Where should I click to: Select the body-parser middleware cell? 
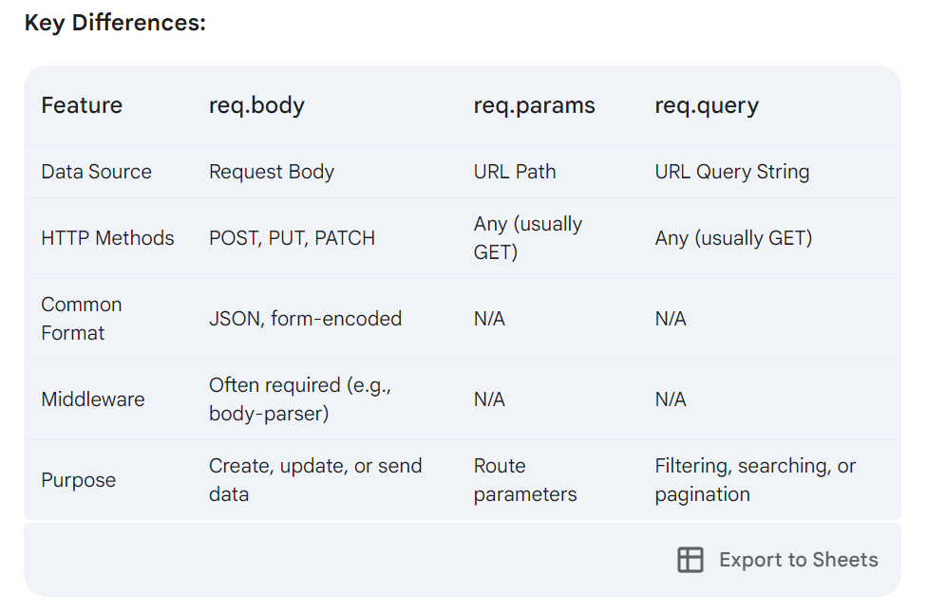click(300, 399)
